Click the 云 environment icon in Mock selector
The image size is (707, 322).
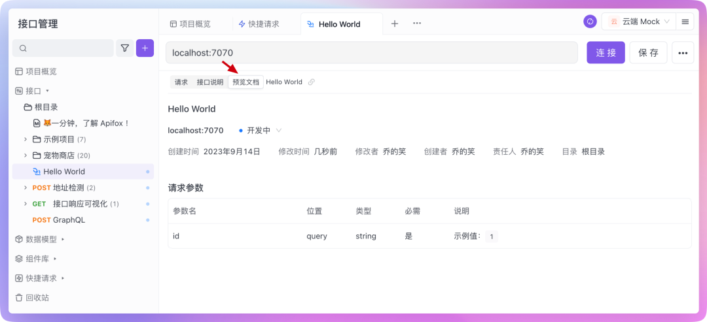[x=613, y=22]
